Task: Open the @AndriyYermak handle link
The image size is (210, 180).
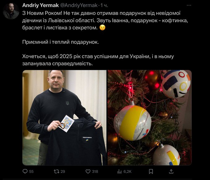Action: click(x=79, y=5)
